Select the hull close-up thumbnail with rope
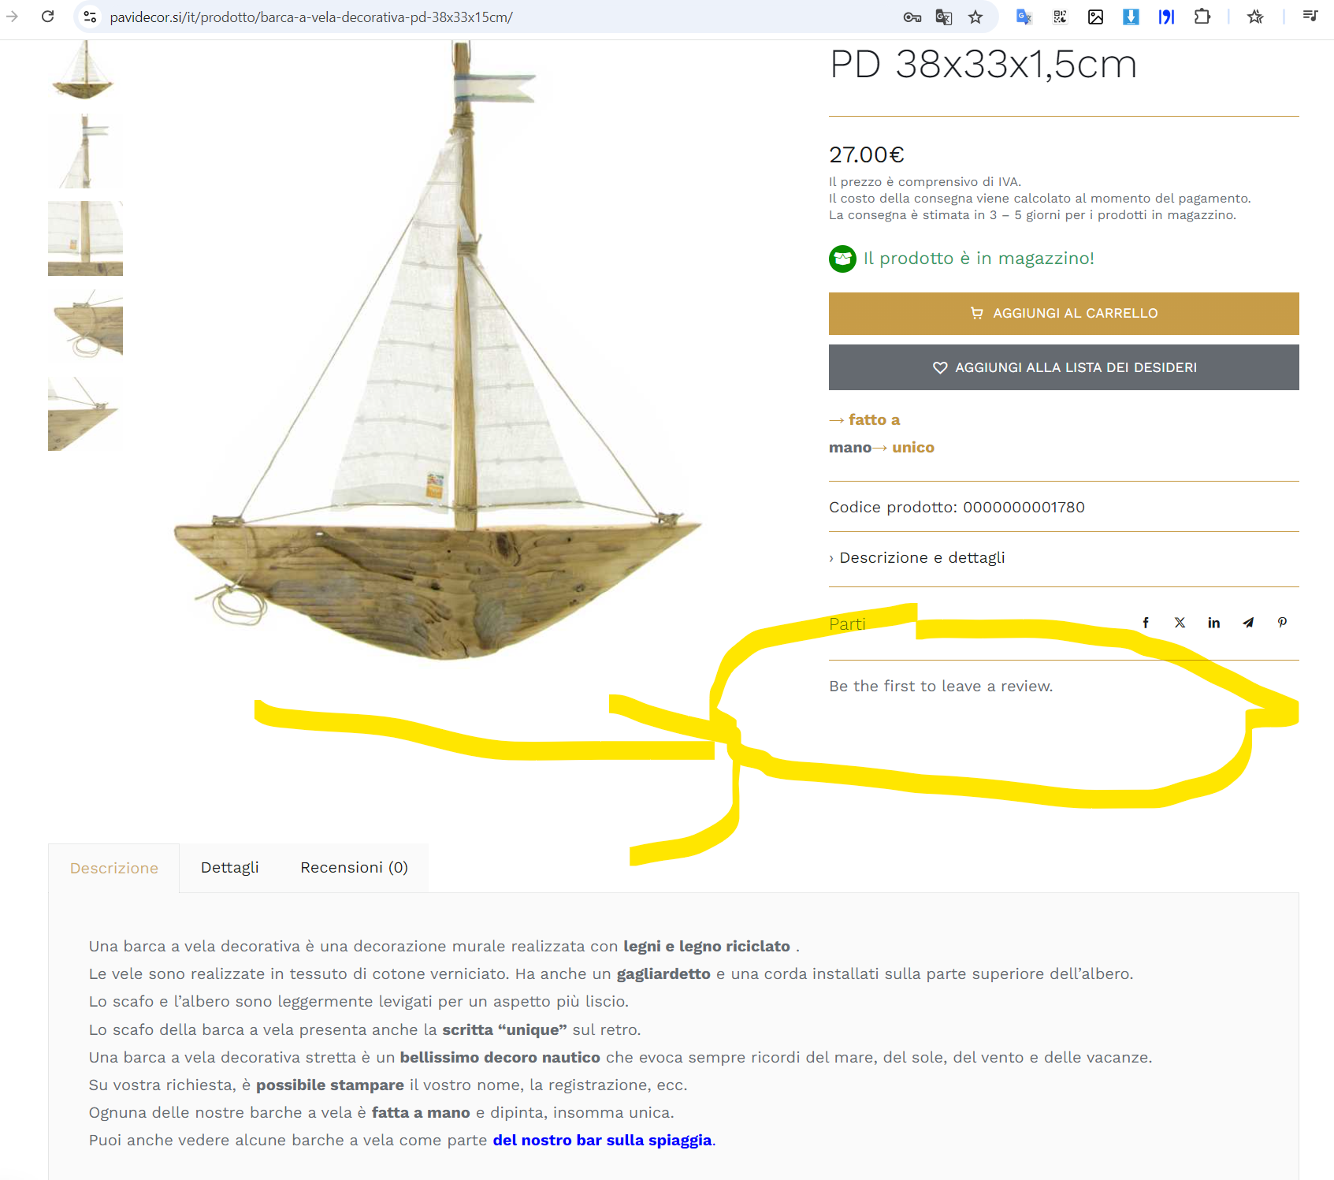Viewport: 1334px width, 1180px height. click(x=85, y=326)
